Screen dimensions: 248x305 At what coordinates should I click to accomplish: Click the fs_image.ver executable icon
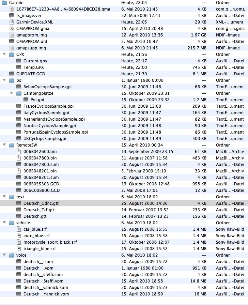tap(12, 15)
